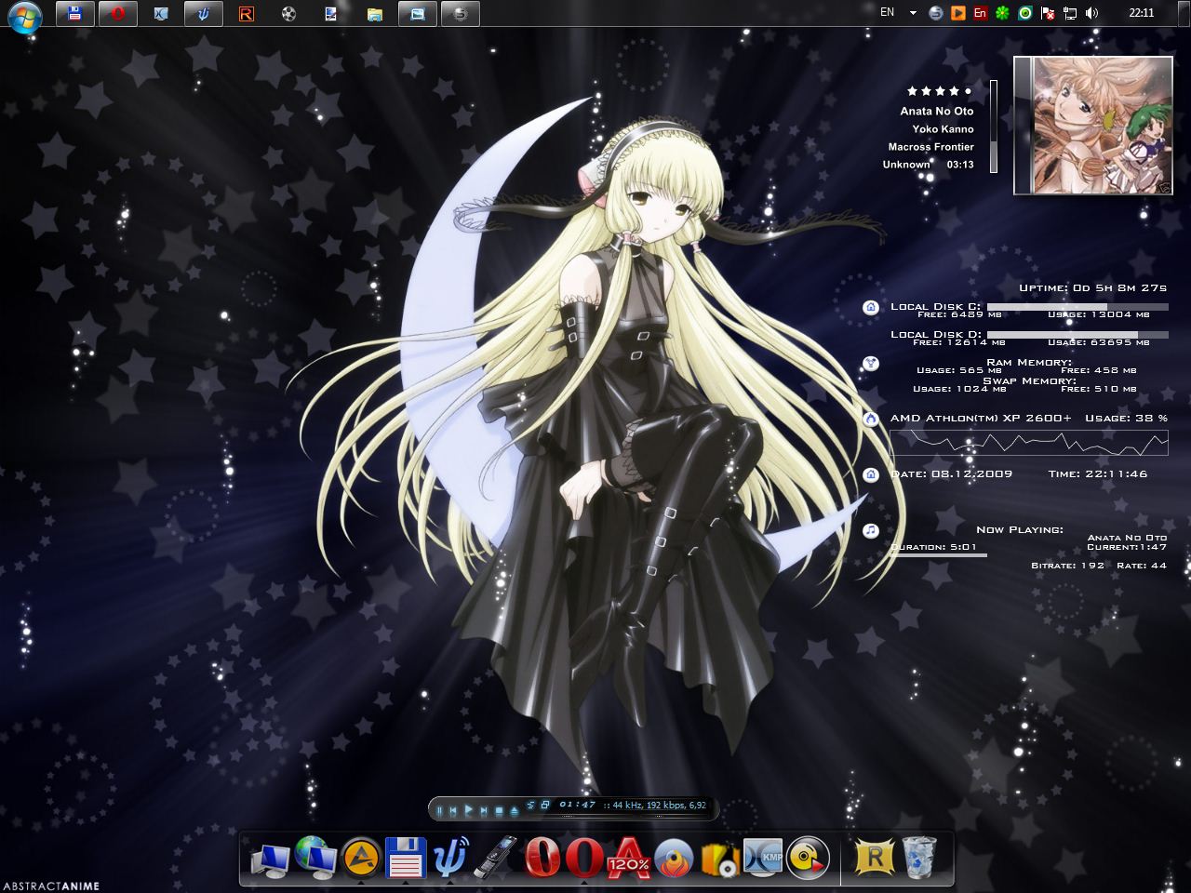Pause playback in the mini player
Image resolution: width=1191 pixels, height=893 pixels.
[439, 810]
